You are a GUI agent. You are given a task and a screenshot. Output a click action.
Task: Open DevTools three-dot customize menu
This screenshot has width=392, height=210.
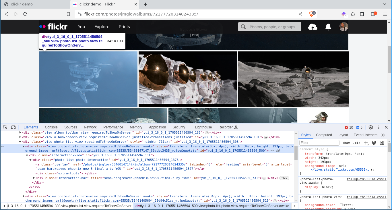point(379,127)
